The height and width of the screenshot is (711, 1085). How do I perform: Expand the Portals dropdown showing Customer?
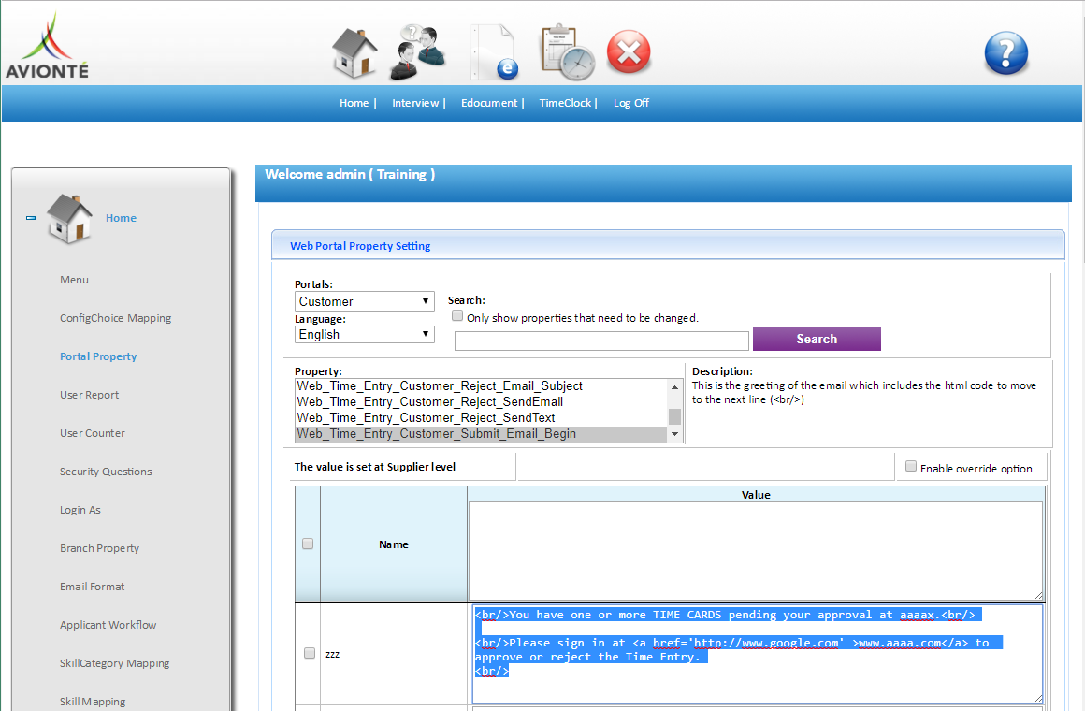[x=364, y=301]
